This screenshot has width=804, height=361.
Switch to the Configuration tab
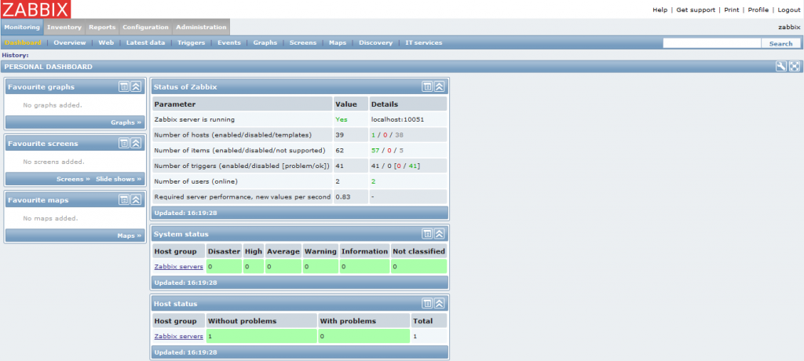click(145, 27)
